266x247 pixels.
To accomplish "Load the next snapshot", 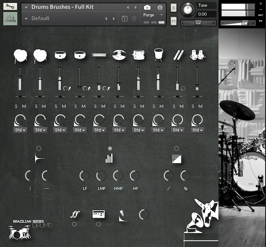I will point(114,18).
